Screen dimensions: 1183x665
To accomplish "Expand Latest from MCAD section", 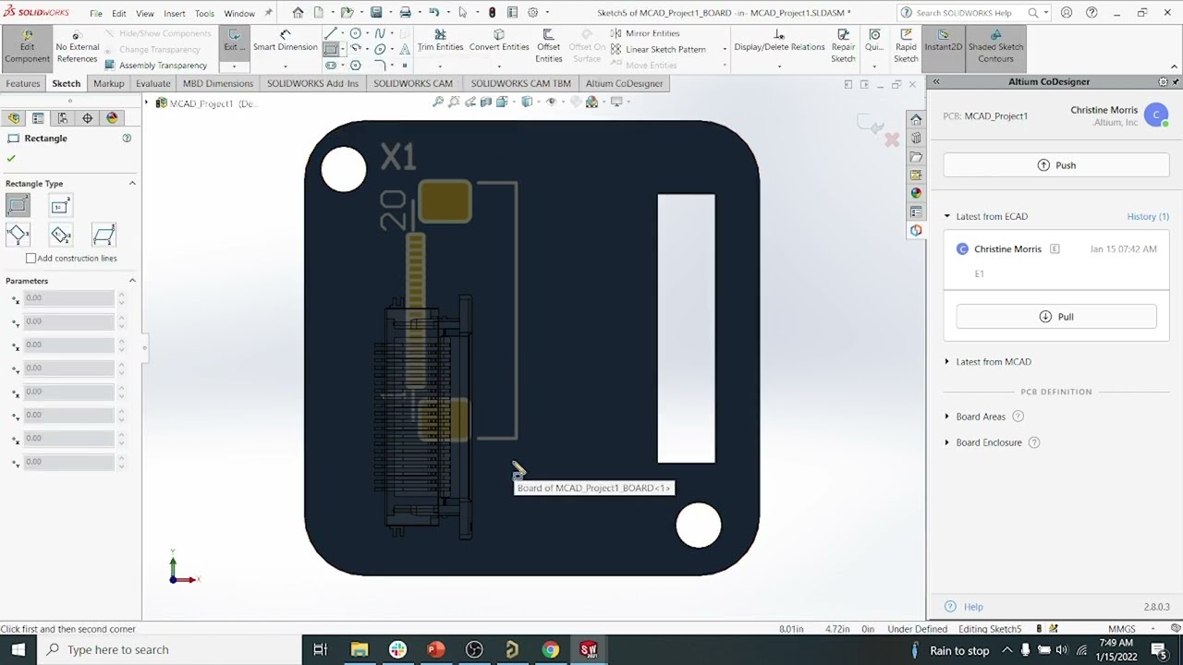I will coord(947,362).
